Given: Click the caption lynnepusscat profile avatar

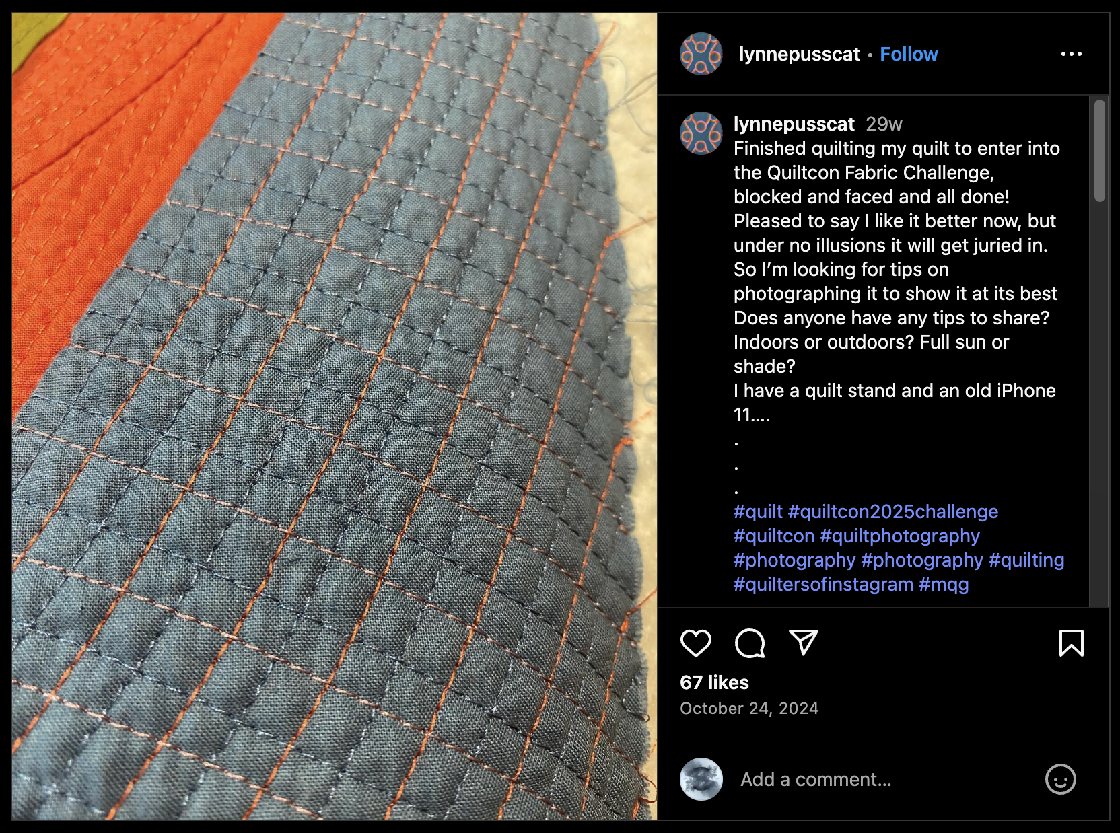Looking at the screenshot, I should coord(701,133).
